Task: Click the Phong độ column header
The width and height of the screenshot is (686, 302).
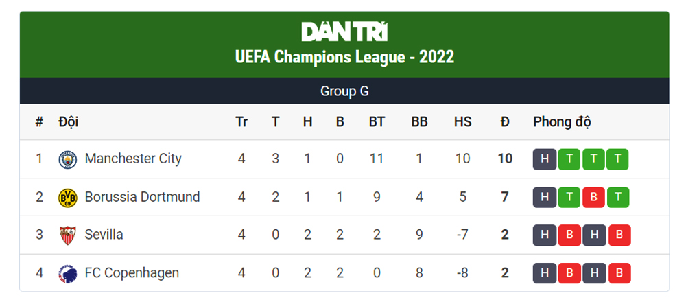Action: coord(562,122)
